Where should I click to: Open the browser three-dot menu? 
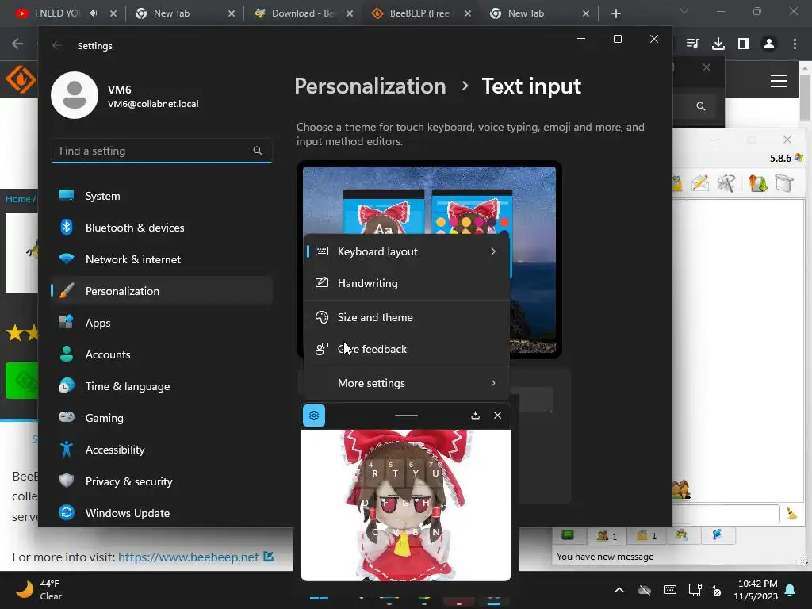click(x=795, y=44)
